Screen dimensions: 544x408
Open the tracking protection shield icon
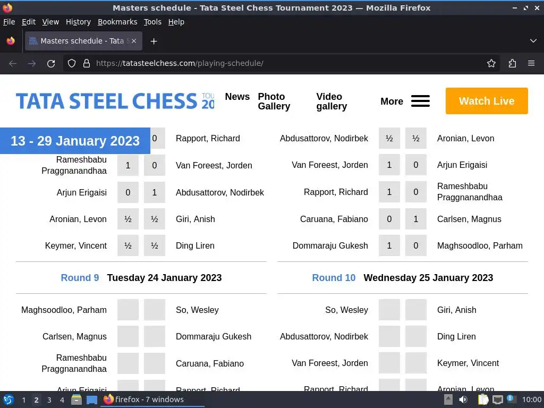[72, 64]
